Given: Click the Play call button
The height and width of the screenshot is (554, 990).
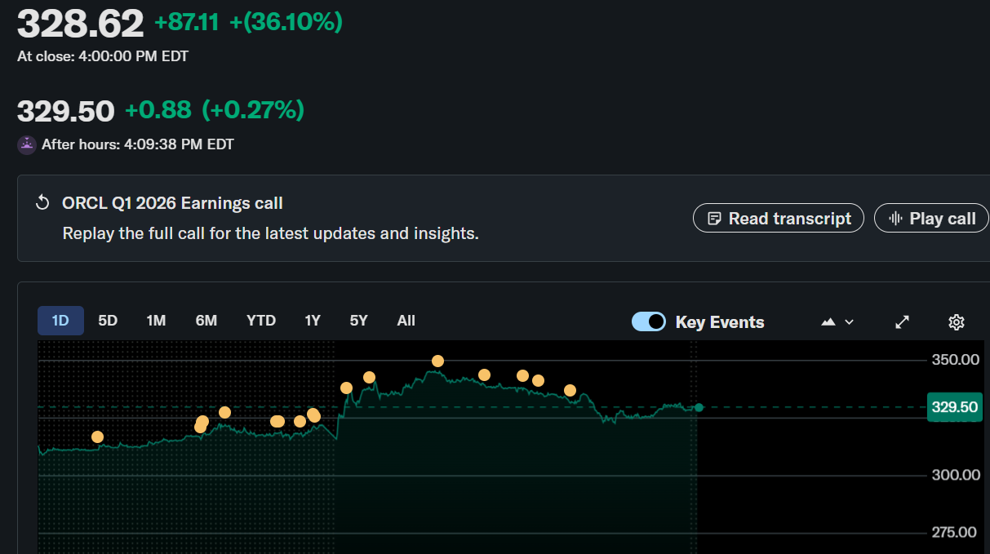Looking at the screenshot, I should pos(931,218).
